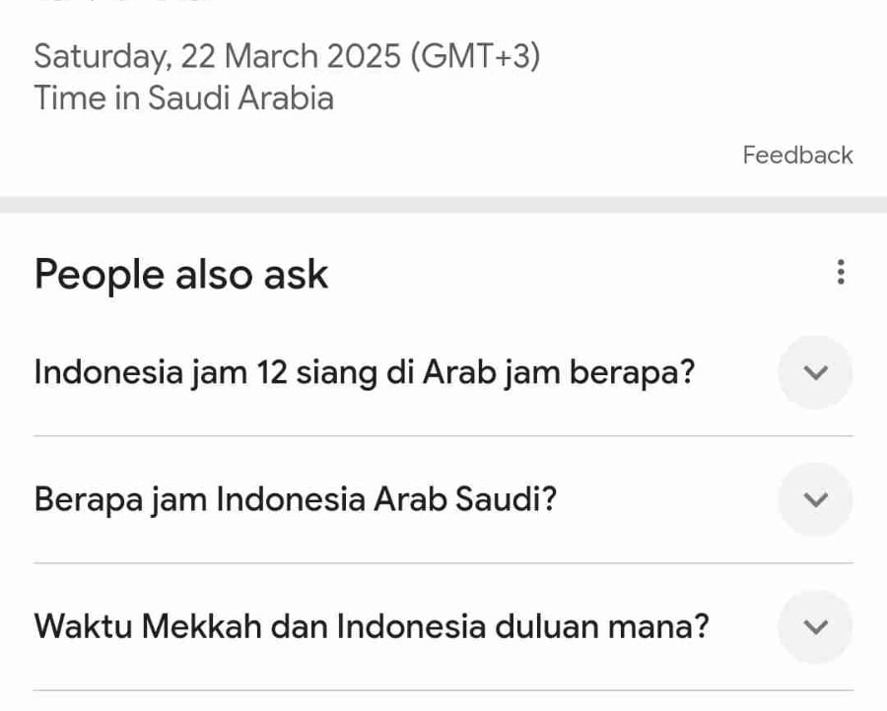The width and height of the screenshot is (887, 711).
Task: Click the "Time in Saudi Arabia" label
Action: [x=183, y=98]
